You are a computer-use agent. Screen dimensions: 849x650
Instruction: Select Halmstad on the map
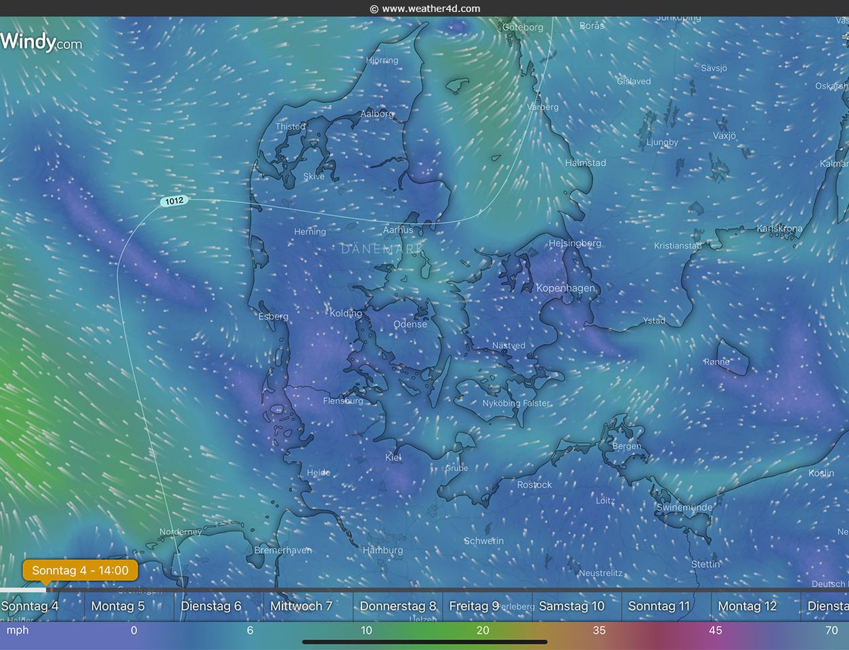coord(586,162)
